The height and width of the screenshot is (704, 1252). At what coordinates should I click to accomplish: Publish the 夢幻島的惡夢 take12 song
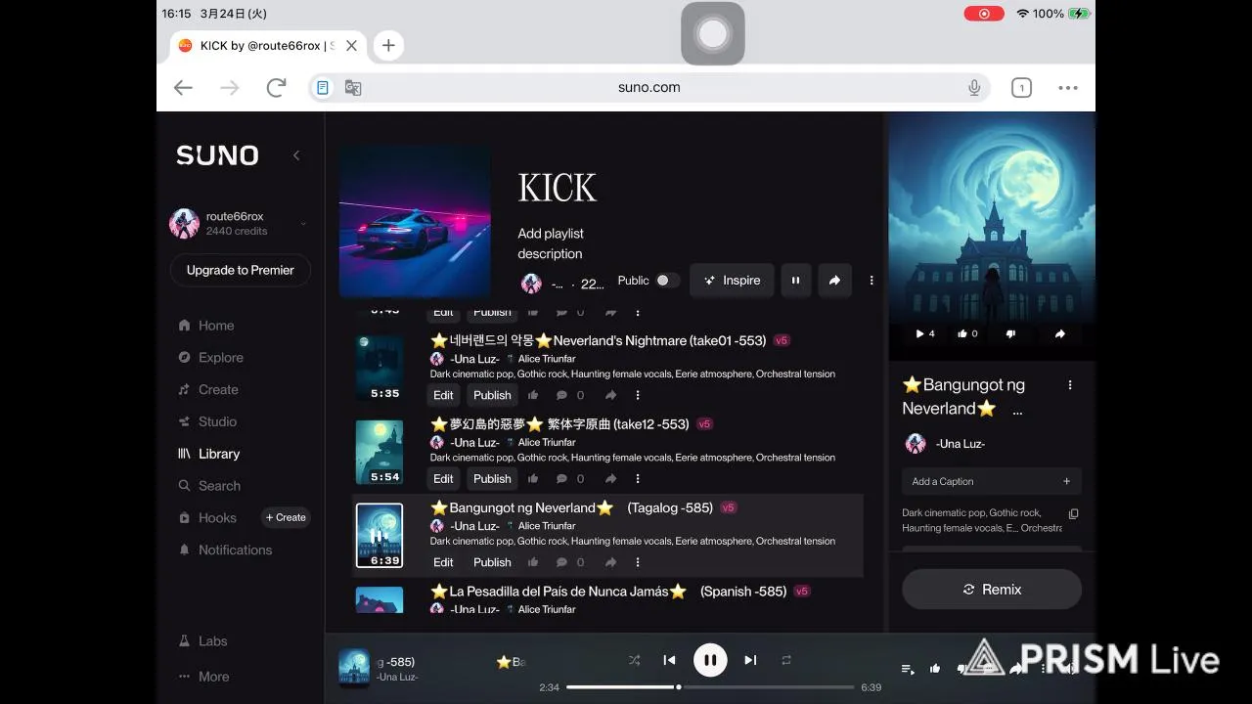point(492,478)
